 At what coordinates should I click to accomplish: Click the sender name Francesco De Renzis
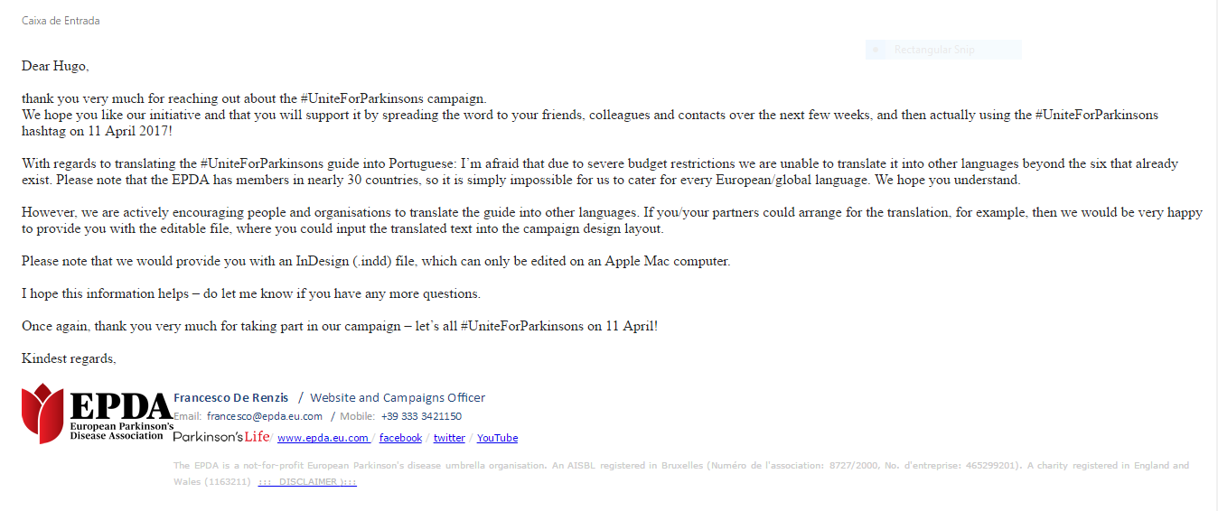pyautogui.click(x=230, y=397)
